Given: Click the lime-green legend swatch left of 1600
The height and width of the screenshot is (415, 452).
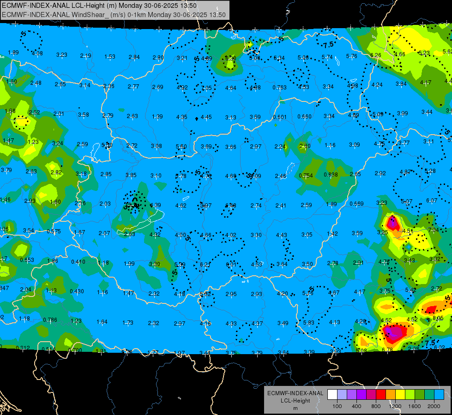Looking at the screenshot, I should coord(410,395).
